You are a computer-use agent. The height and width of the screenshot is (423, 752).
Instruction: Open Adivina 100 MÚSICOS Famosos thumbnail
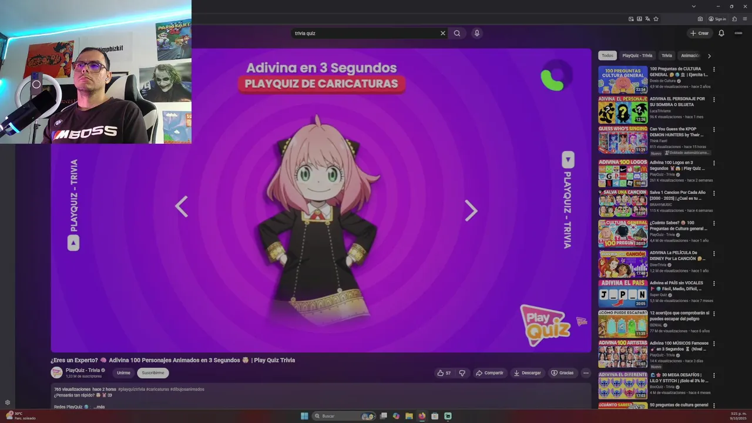click(x=623, y=354)
